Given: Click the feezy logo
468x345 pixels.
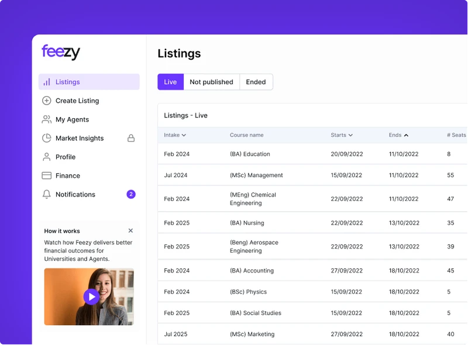Looking at the screenshot, I should (x=61, y=52).
